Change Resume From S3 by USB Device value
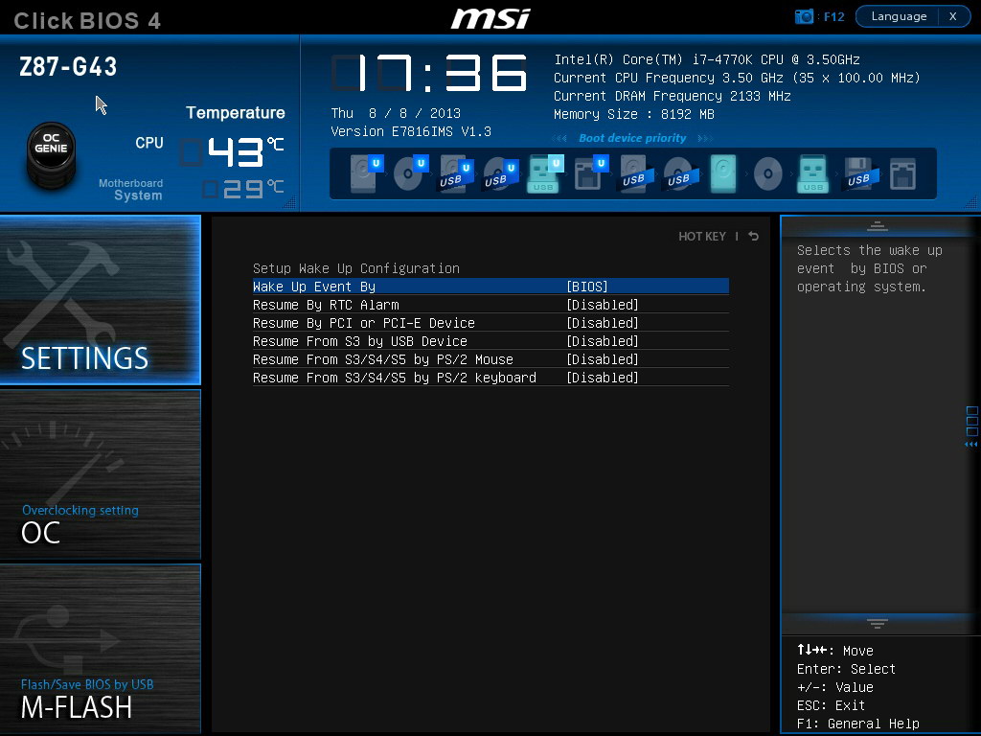The image size is (981, 736). (603, 341)
